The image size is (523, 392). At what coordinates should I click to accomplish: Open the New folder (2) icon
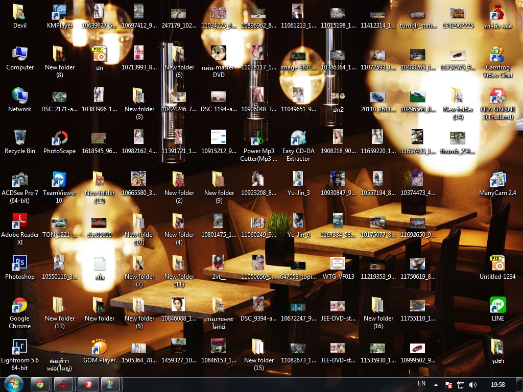point(179,188)
